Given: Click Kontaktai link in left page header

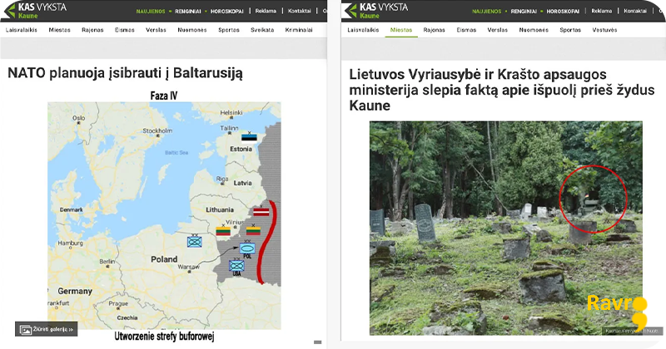Looking at the screenshot, I should pos(299,11).
